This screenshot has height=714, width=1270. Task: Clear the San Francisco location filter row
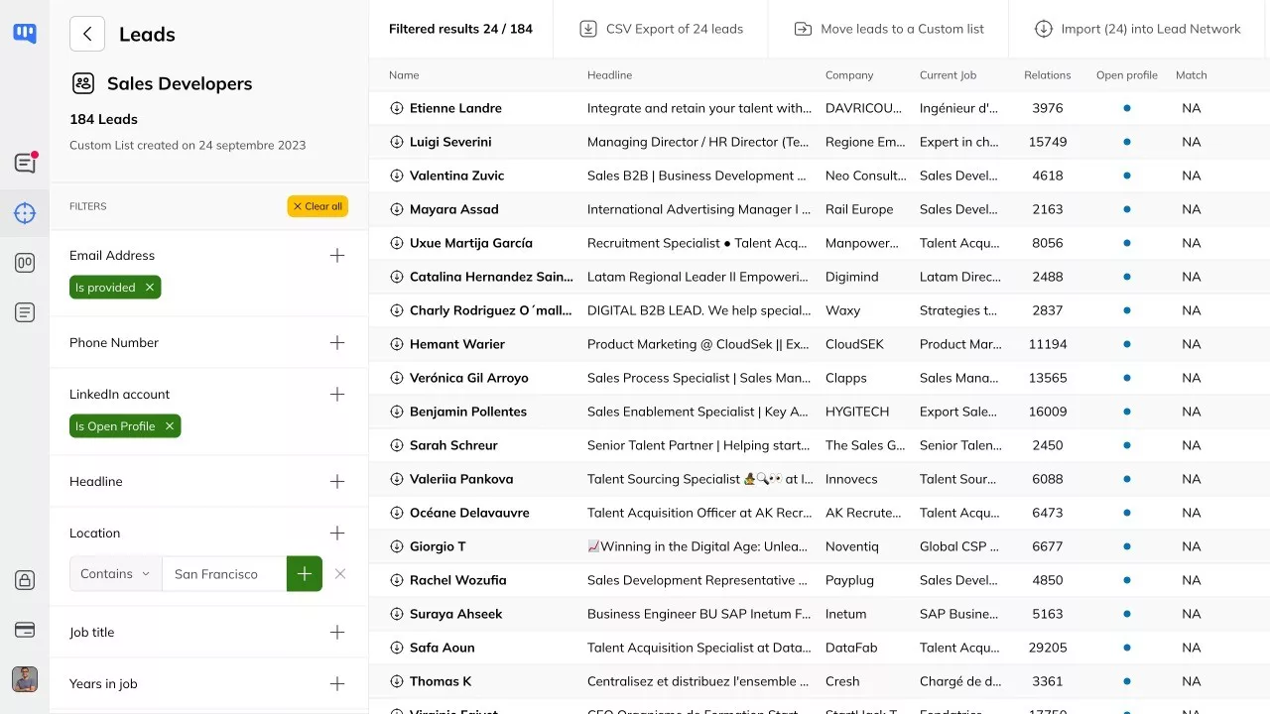[340, 574]
